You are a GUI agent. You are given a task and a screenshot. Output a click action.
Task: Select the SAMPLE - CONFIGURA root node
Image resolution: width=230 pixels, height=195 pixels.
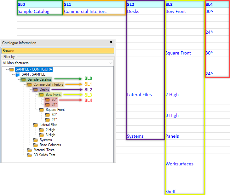[x=34, y=69]
